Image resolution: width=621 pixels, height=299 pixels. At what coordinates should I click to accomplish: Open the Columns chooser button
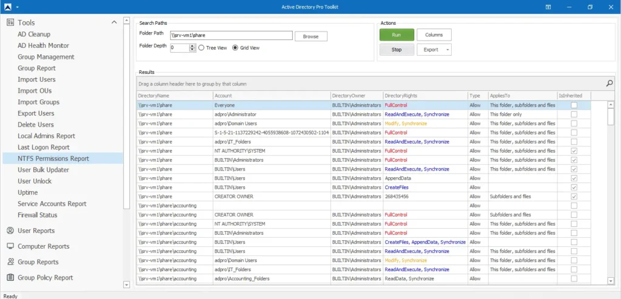[434, 35]
